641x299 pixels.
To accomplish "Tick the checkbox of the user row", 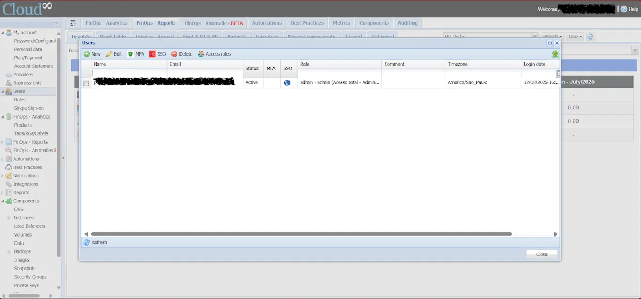I will [x=86, y=83].
